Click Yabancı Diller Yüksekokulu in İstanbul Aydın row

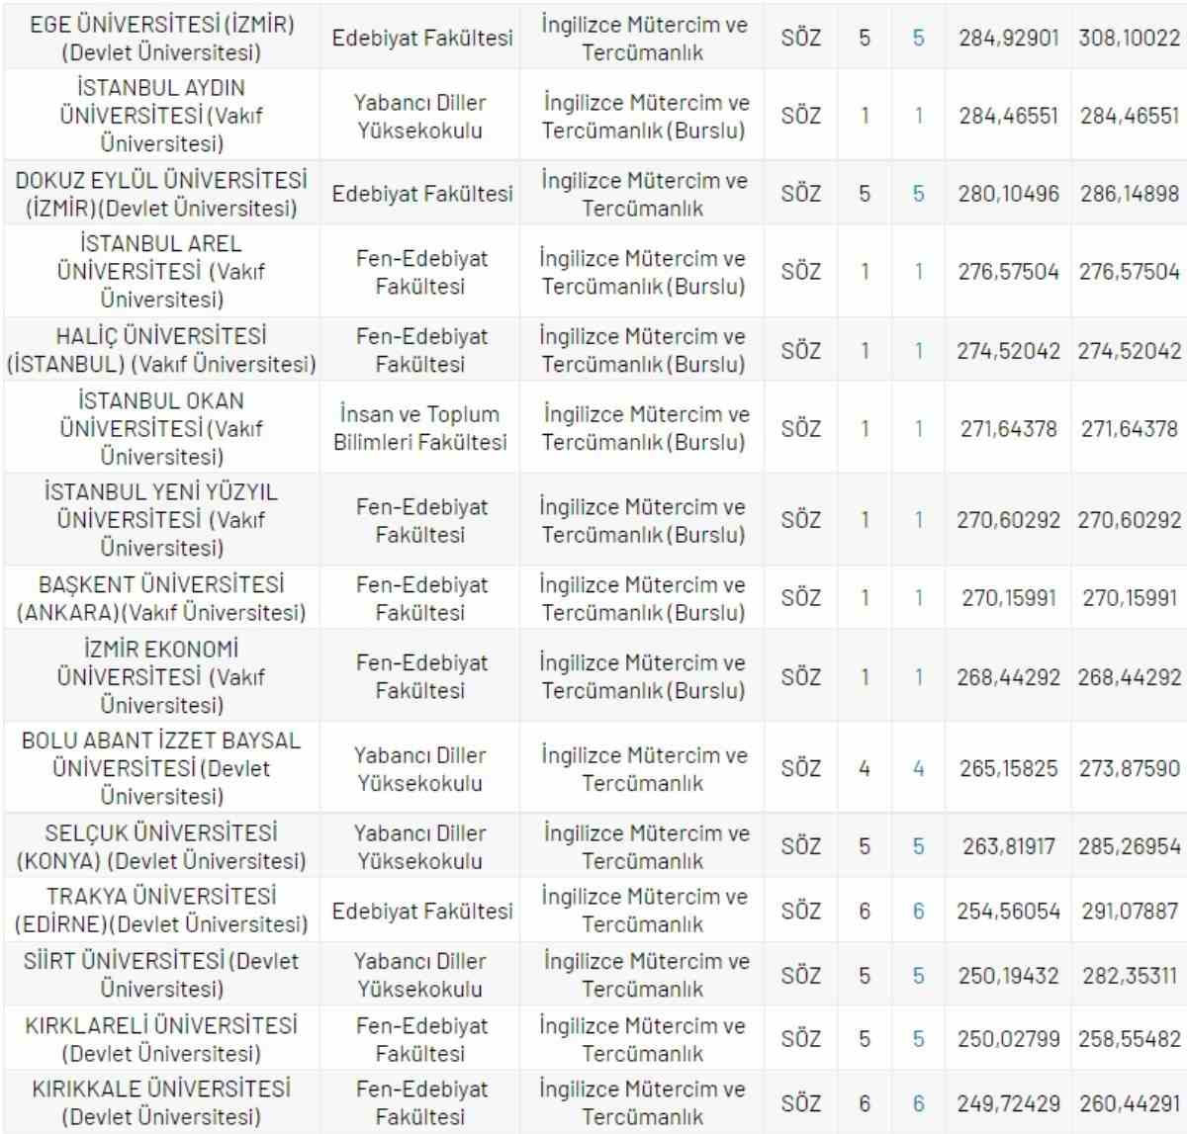[x=420, y=116]
